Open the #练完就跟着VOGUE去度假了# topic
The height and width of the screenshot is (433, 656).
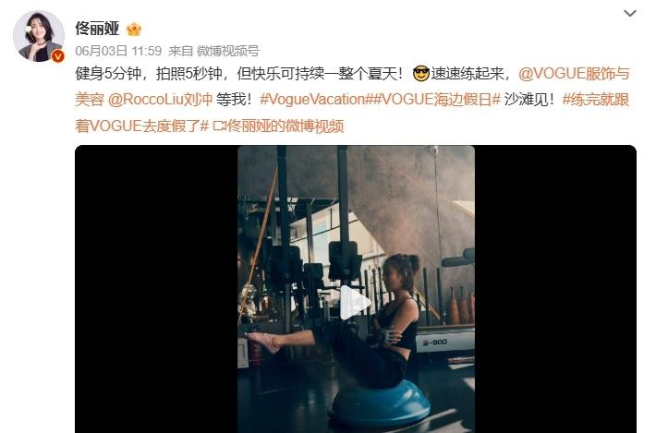pyautogui.click(x=352, y=113)
